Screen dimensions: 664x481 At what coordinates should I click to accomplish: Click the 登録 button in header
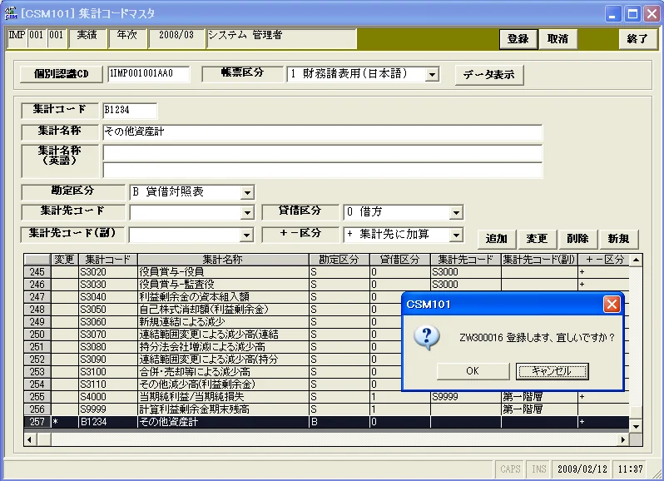tap(518, 39)
